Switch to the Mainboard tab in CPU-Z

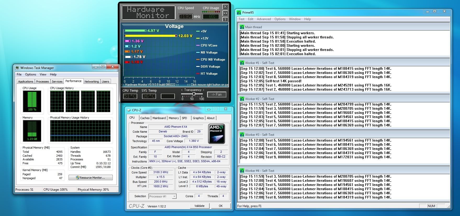[159, 118]
